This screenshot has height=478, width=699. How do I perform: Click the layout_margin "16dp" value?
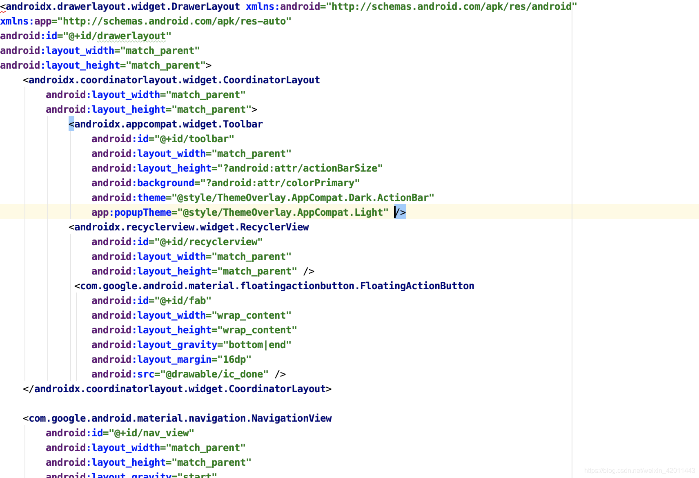coord(234,360)
